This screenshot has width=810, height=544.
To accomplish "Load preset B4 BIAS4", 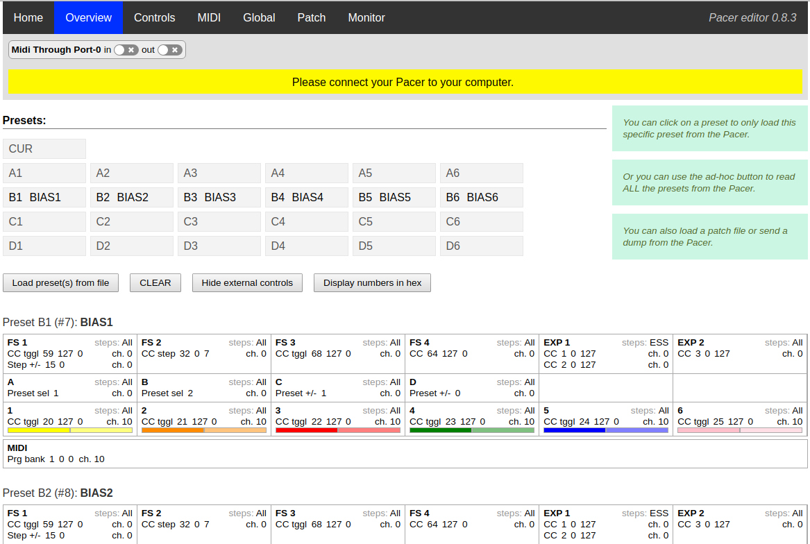I will [307, 198].
